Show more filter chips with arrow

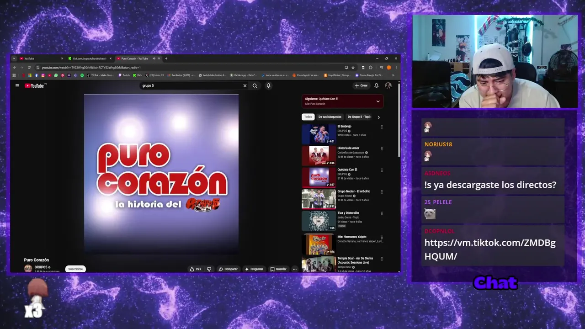(378, 117)
